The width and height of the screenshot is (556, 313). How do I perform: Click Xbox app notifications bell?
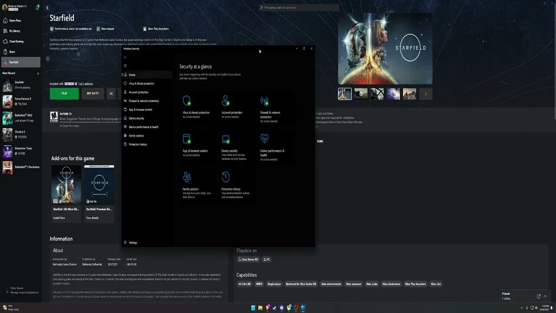pyautogui.click(x=38, y=7)
